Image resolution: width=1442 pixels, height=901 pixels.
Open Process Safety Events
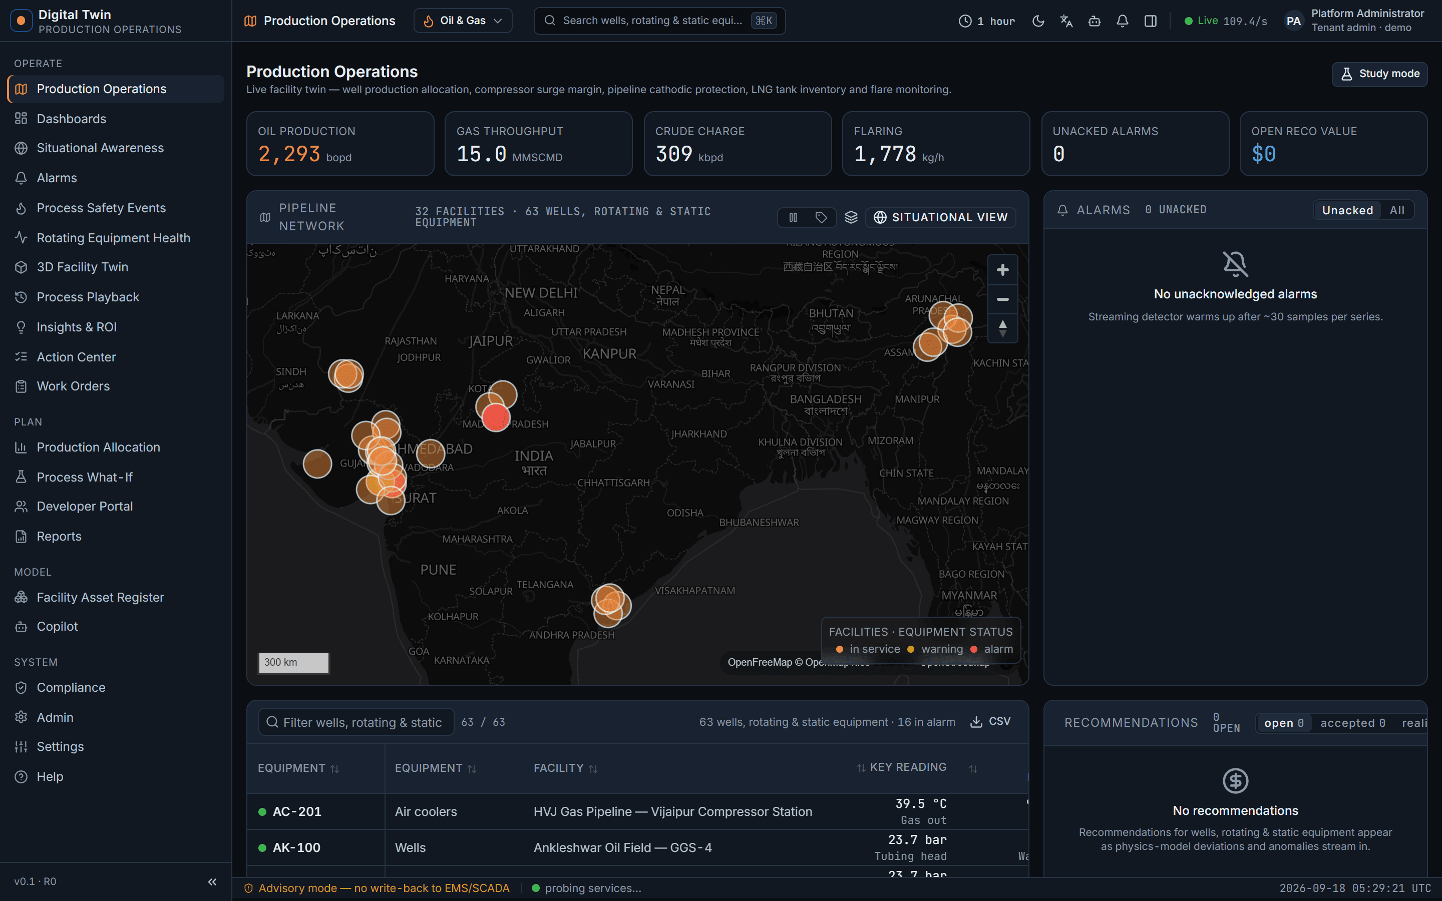tap(116, 208)
